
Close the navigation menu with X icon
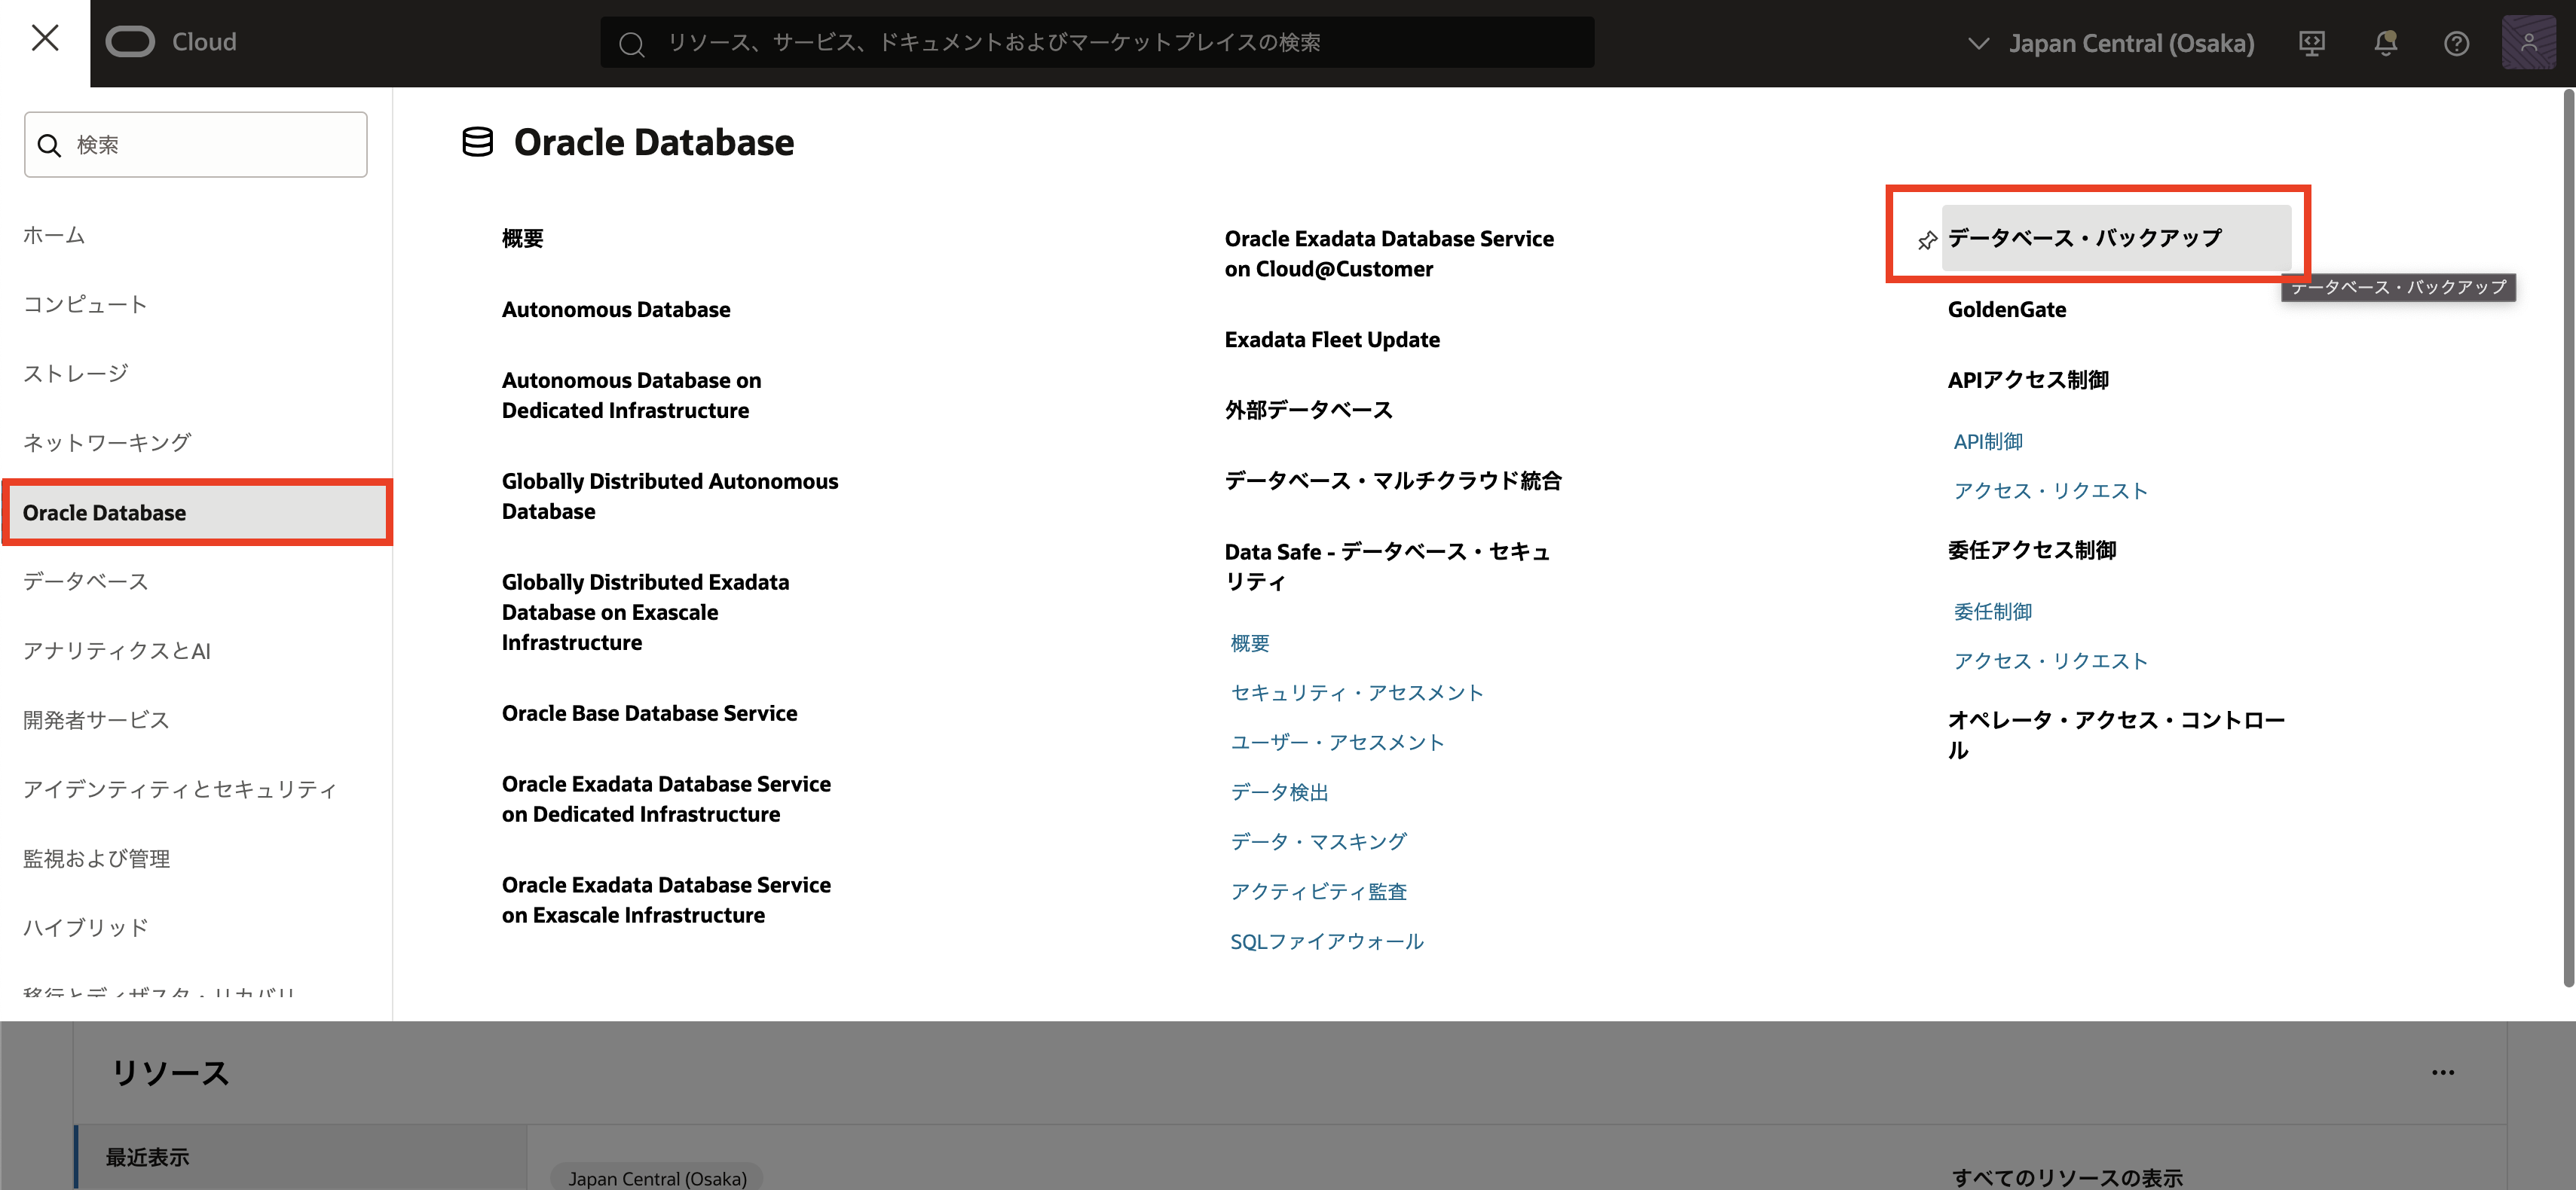(x=45, y=39)
